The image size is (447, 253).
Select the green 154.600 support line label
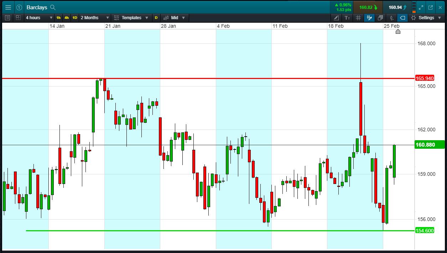click(424, 231)
